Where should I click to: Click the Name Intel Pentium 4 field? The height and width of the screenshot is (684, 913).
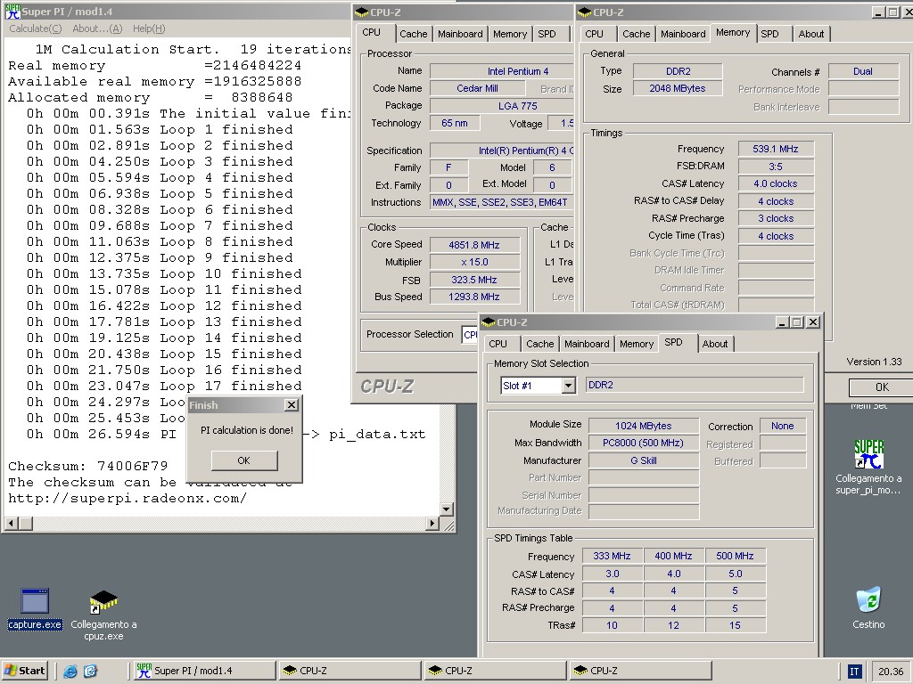[x=502, y=71]
